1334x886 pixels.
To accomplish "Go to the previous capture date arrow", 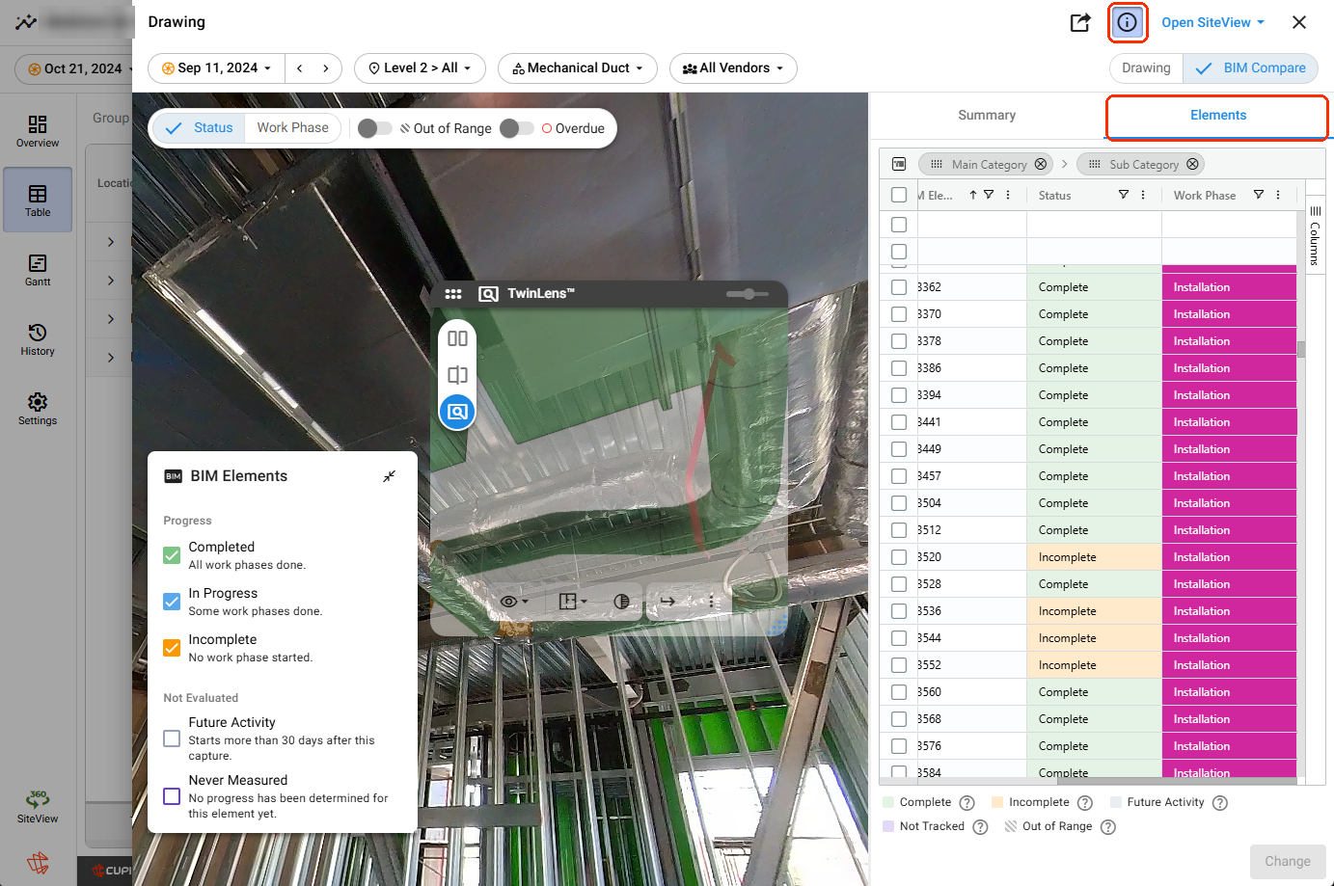I will tap(300, 68).
